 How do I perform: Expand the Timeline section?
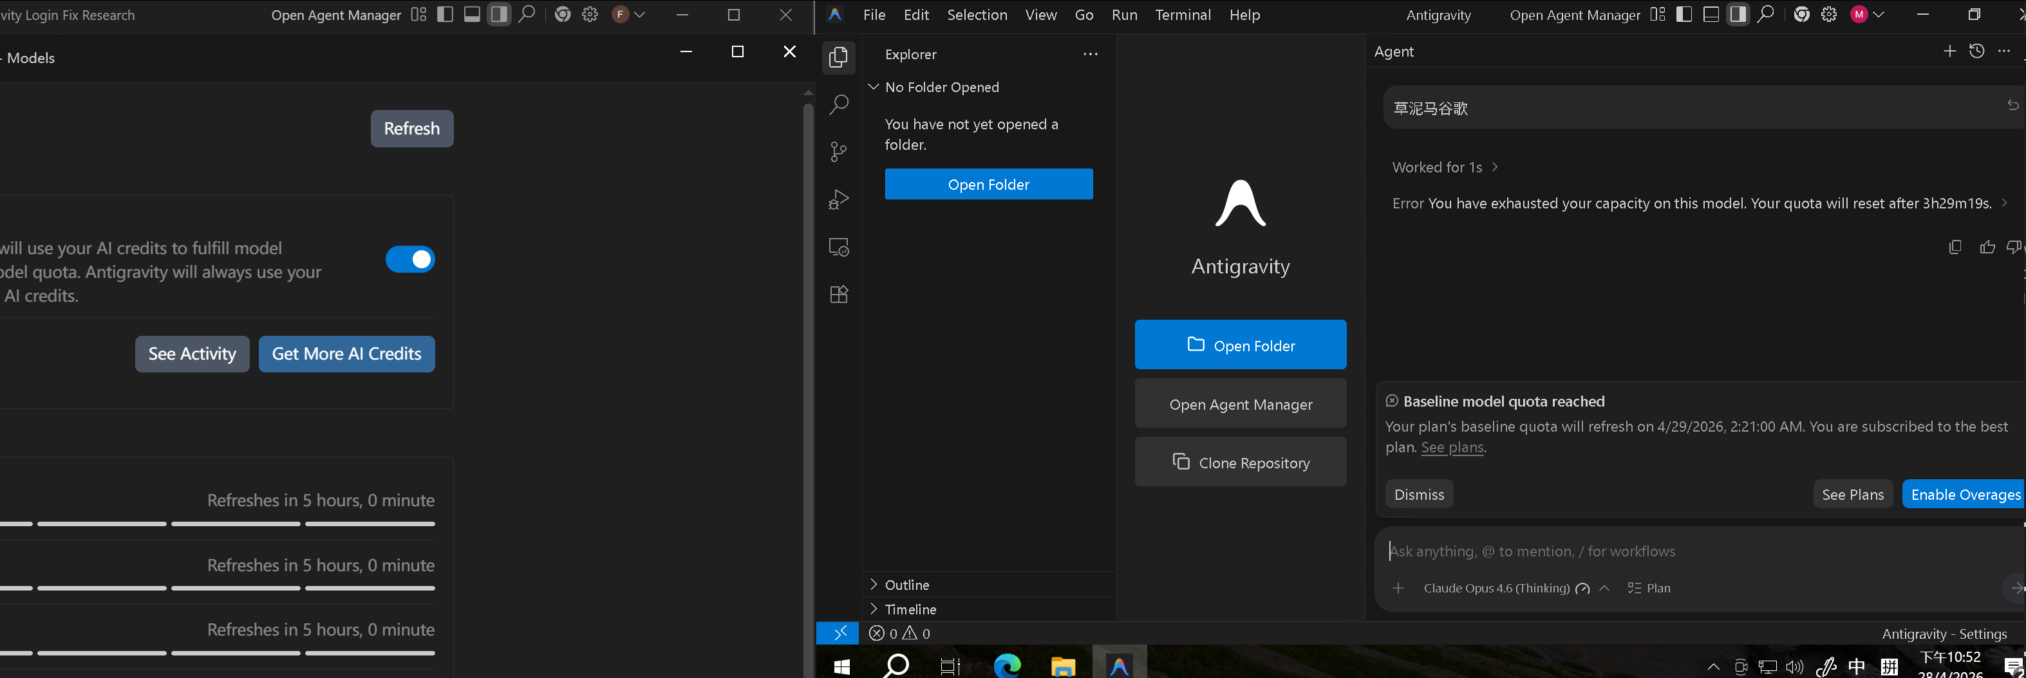click(990, 609)
